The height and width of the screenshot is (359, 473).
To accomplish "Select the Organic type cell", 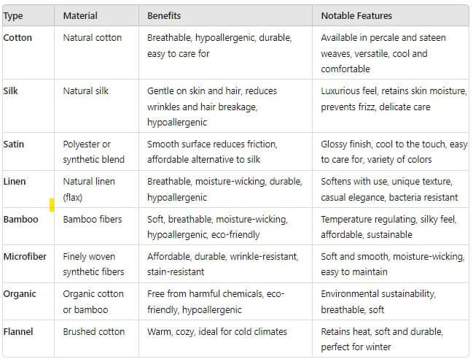I will pos(20,294).
